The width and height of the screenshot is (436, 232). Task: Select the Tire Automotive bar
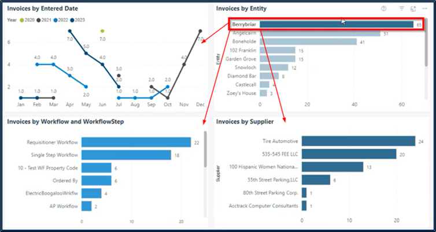[359, 141]
